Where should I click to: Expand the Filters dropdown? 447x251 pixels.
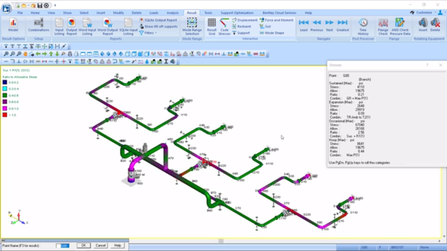click(x=148, y=33)
